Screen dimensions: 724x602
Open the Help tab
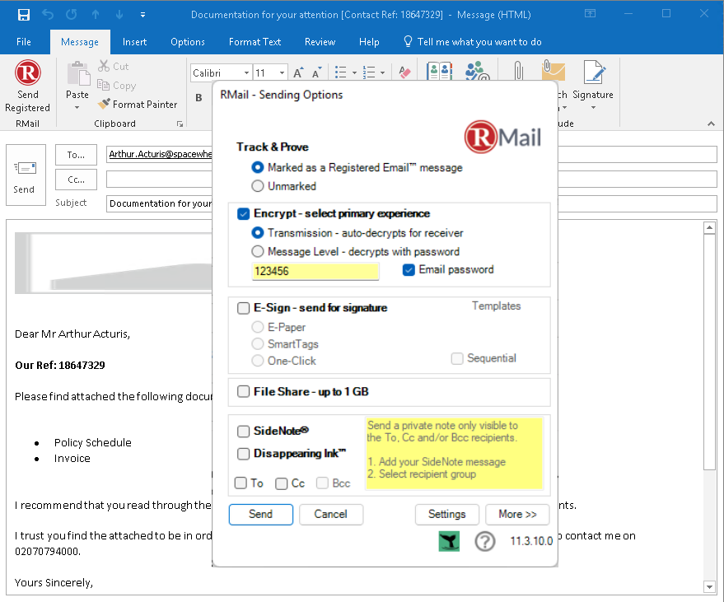click(369, 41)
